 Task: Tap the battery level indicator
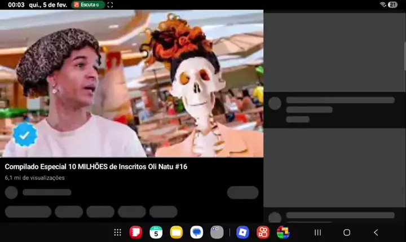point(392,5)
